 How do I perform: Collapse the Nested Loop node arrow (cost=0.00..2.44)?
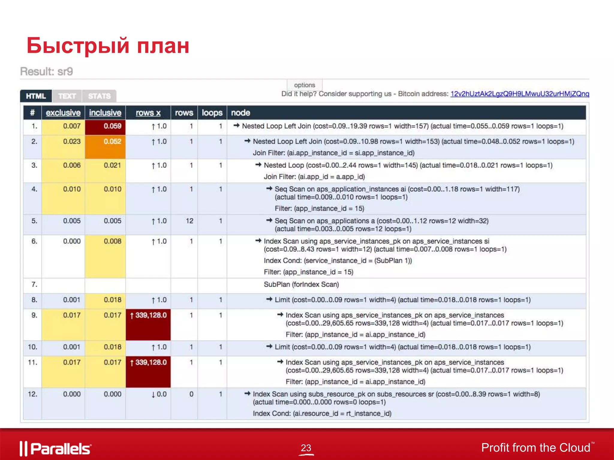(258, 165)
